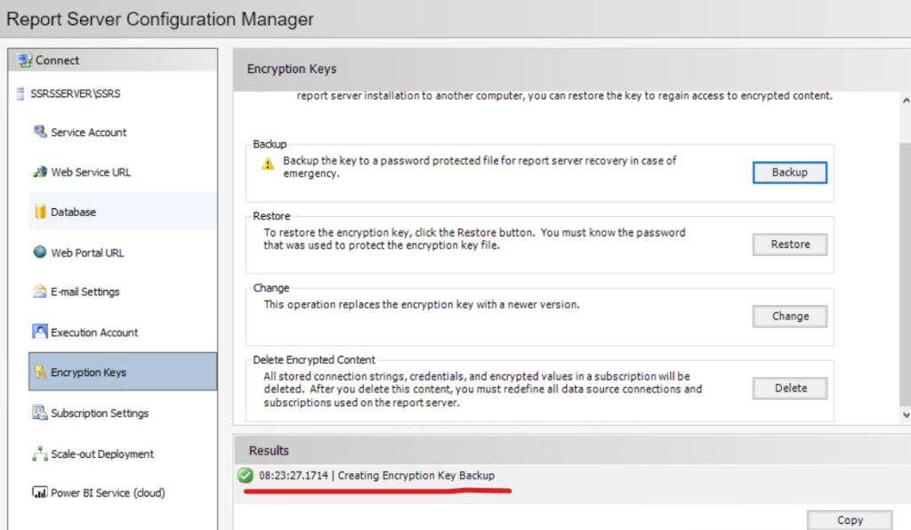The height and width of the screenshot is (530, 911).
Task: Click the Change button
Action: click(x=790, y=317)
